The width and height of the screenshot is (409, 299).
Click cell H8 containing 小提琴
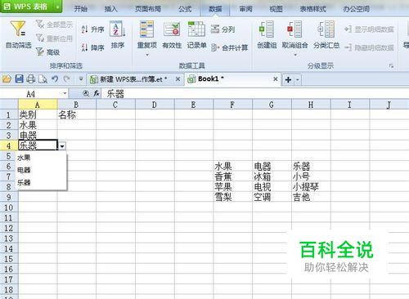pos(311,187)
